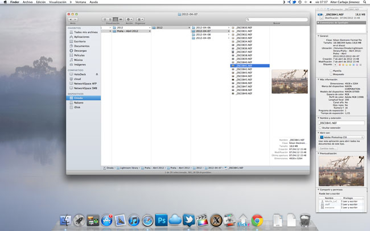Screen dimensions: 370x231
Task: Collapse the 'Más información' section
Action: coord(318,79)
